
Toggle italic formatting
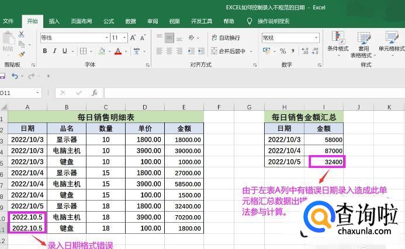coord(54,51)
